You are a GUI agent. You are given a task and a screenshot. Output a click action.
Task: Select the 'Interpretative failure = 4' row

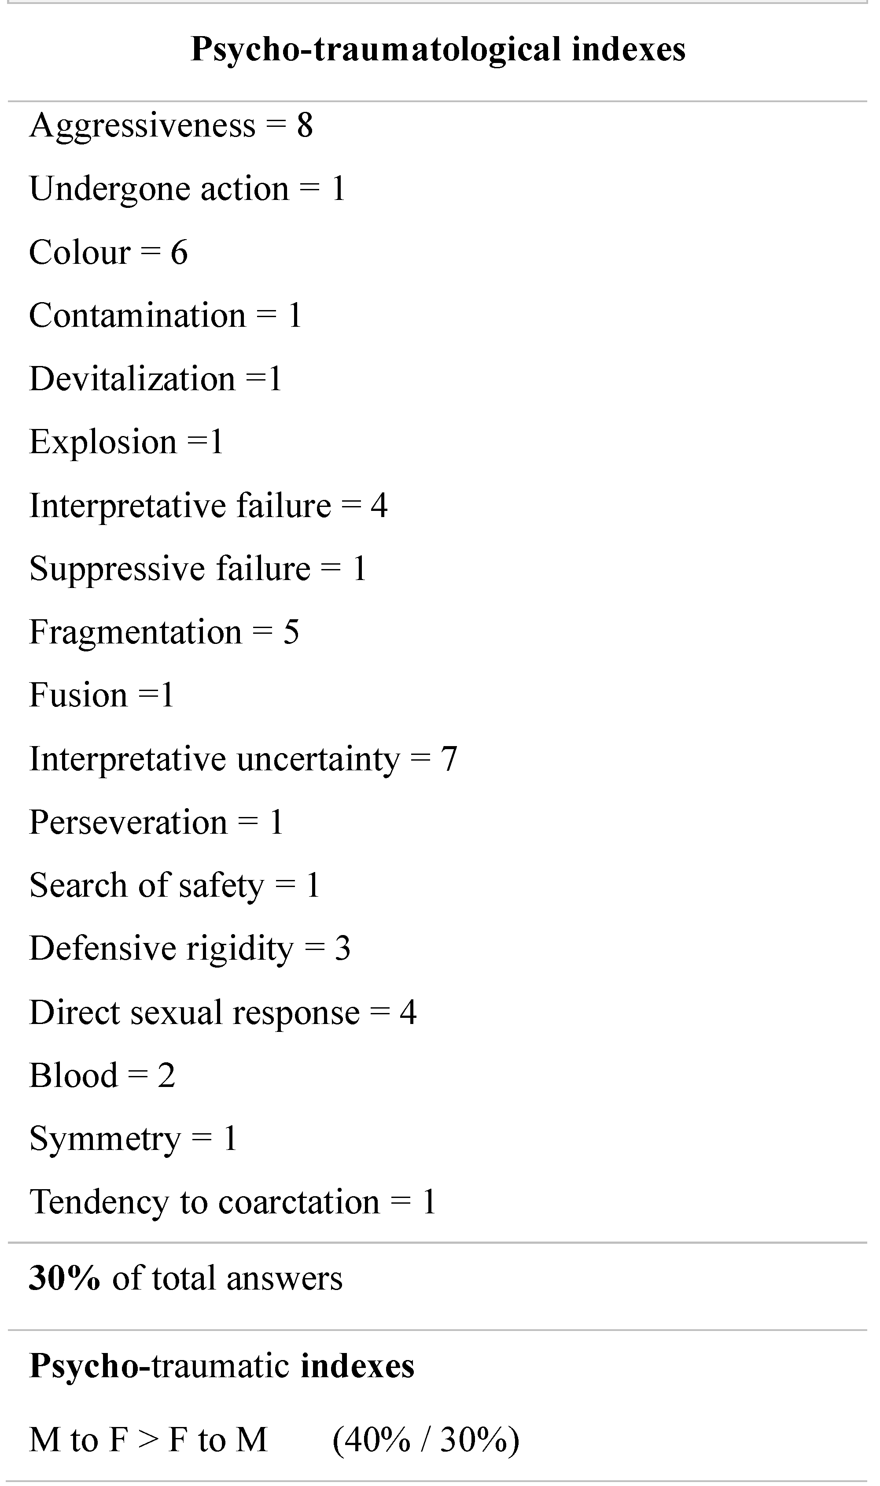pyautogui.click(x=207, y=506)
